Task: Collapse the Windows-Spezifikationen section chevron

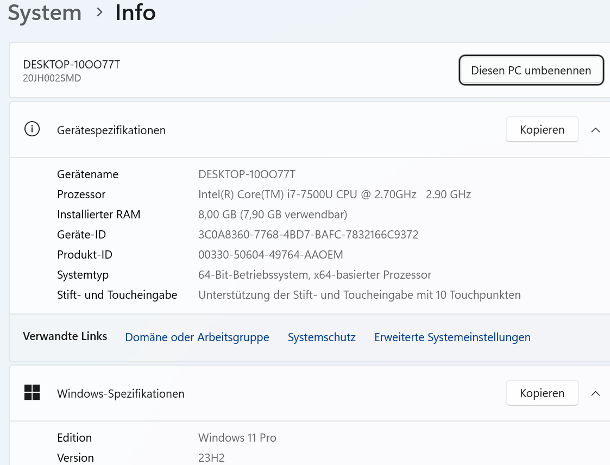Action: [595, 393]
